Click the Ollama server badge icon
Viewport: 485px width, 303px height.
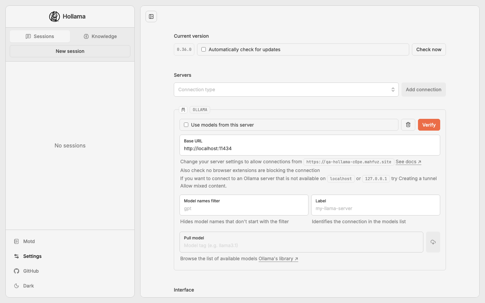click(183, 110)
